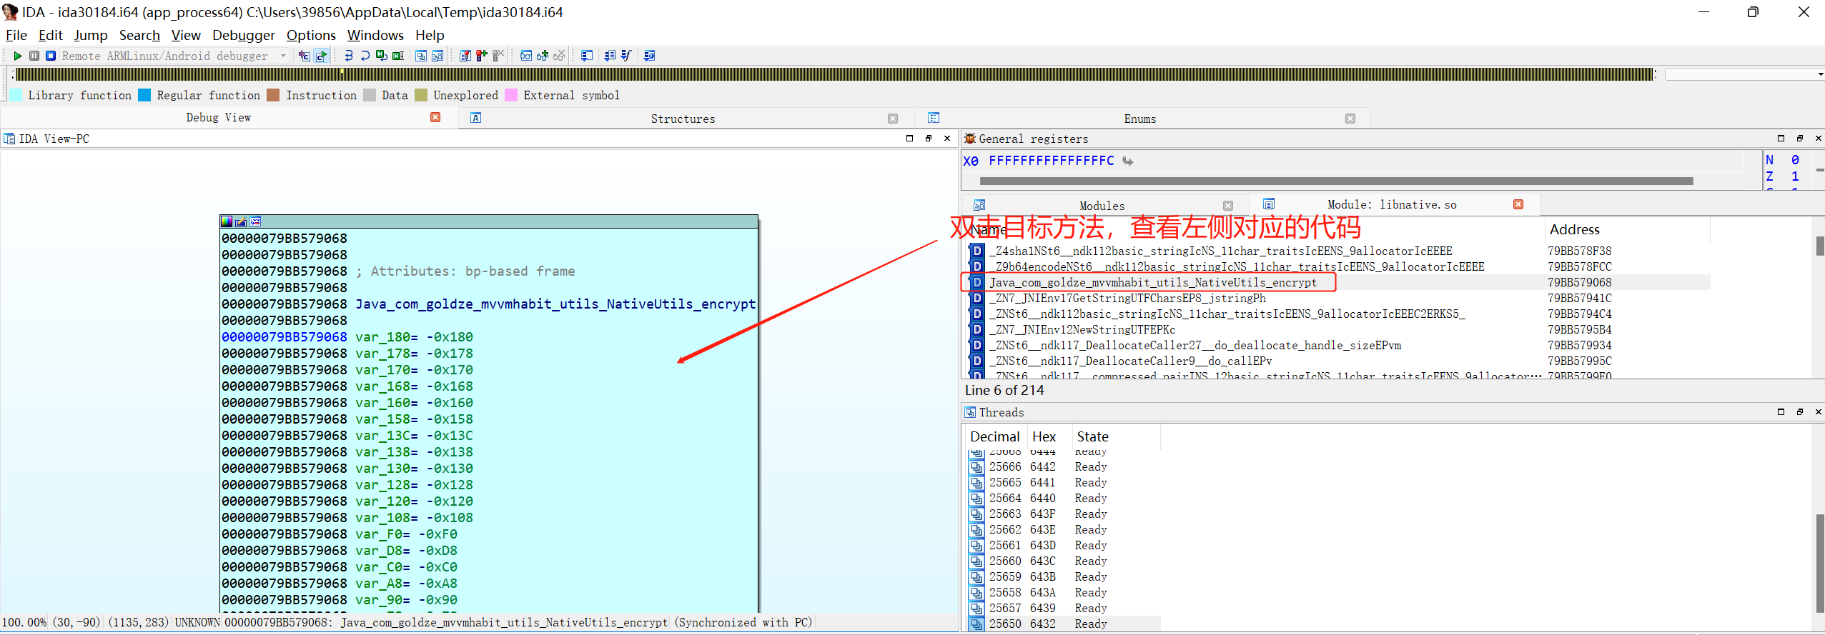
Task: Click the highlighted detach/process toolbar icon
Action: click(x=321, y=56)
